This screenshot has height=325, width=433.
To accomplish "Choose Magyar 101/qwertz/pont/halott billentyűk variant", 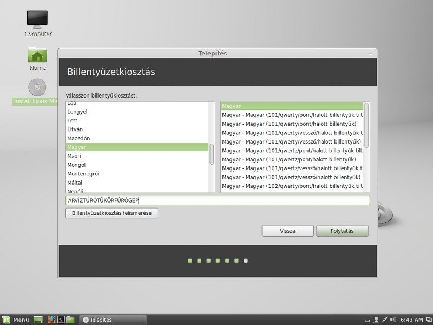I will point(292,159).
